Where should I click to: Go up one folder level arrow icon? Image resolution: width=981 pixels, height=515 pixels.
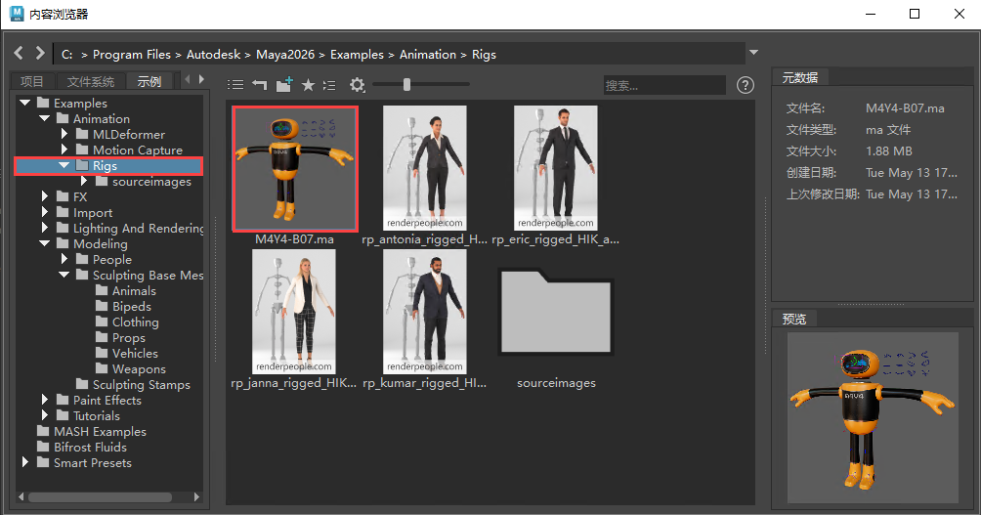coord(260,84)
